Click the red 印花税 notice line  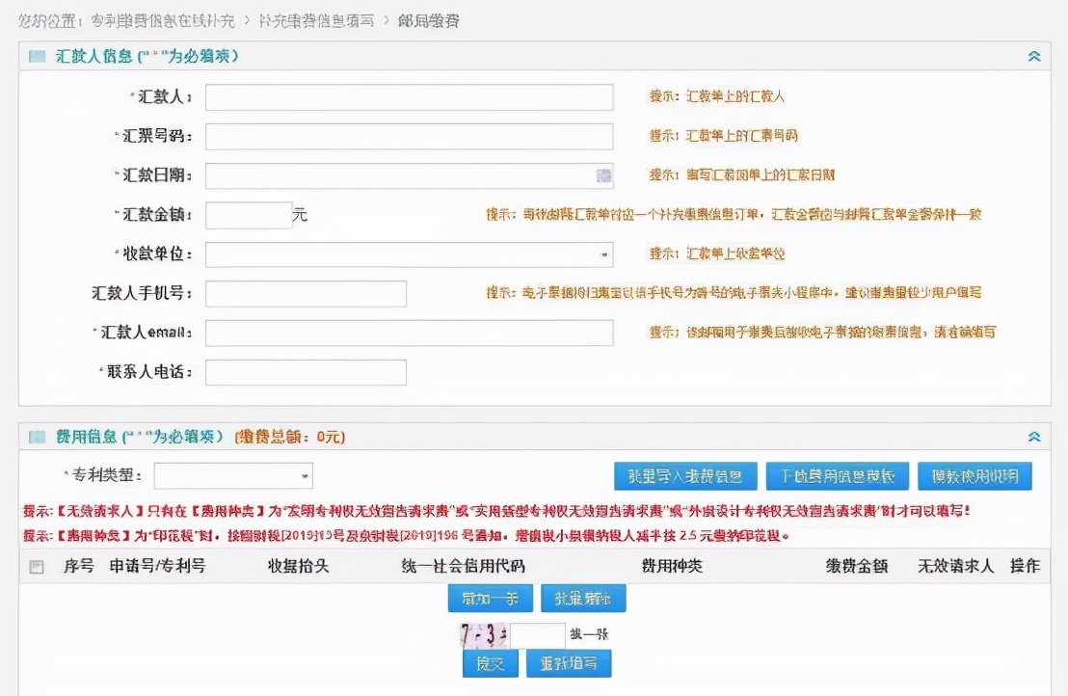[x=406, y=536]
